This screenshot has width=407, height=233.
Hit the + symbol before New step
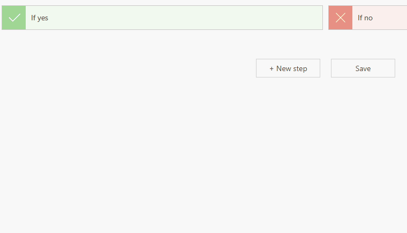(272, 68)
